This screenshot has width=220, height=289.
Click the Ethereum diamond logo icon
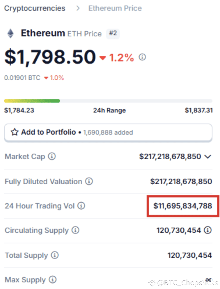10,33
